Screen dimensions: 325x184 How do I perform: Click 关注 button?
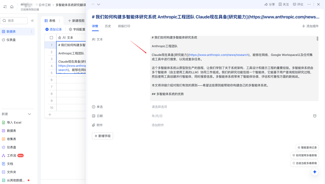[x=284, y=4]
